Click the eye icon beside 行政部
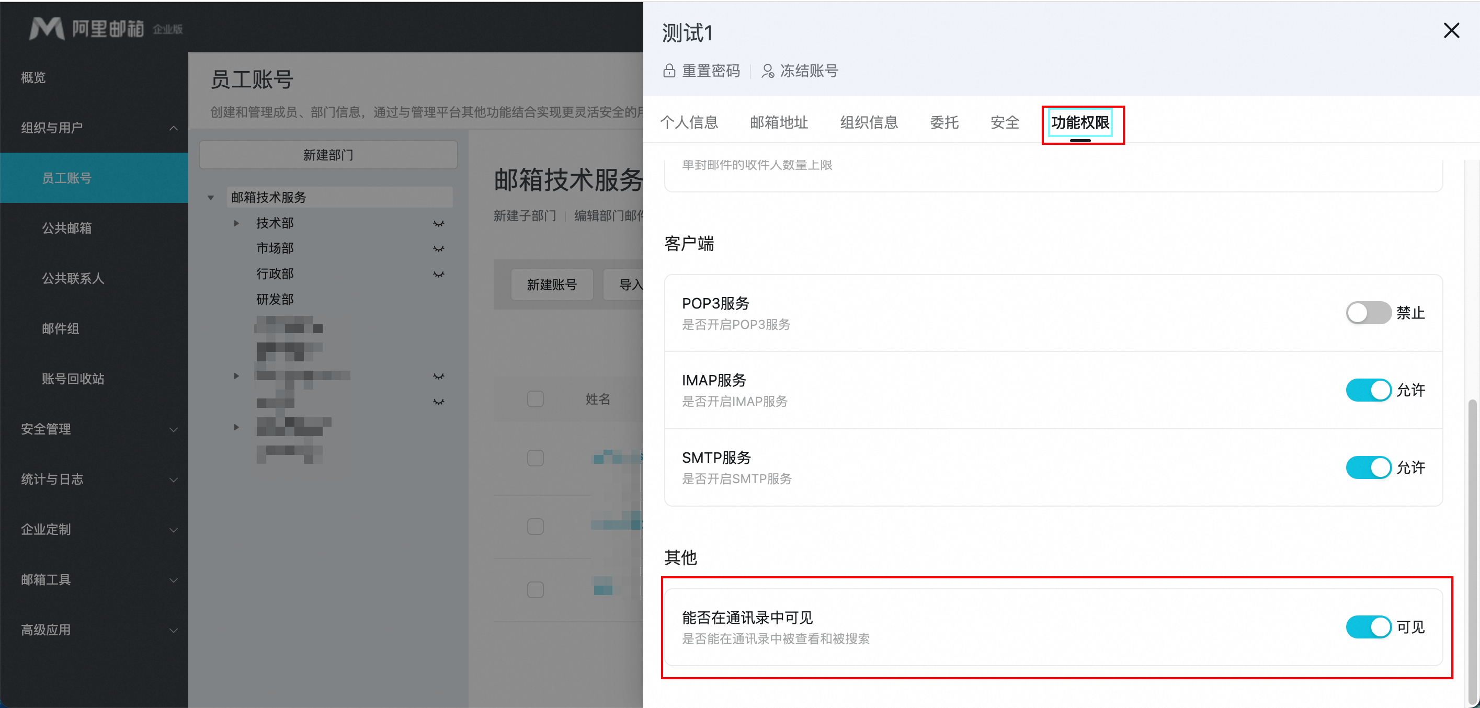This screenshot has width=1480, height=708. pos(438,274)
